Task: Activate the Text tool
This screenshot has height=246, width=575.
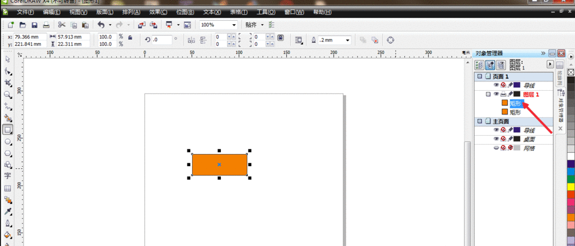Action: click(8, 176)
